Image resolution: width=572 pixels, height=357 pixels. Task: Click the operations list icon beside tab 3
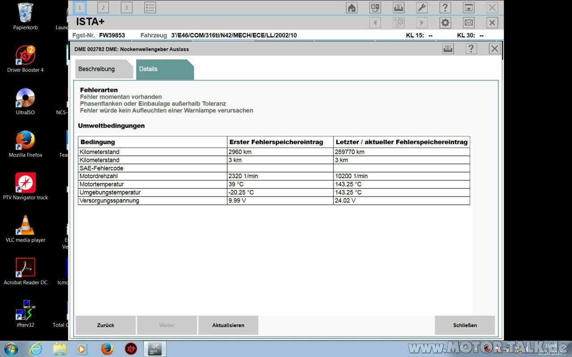(150, 8)
